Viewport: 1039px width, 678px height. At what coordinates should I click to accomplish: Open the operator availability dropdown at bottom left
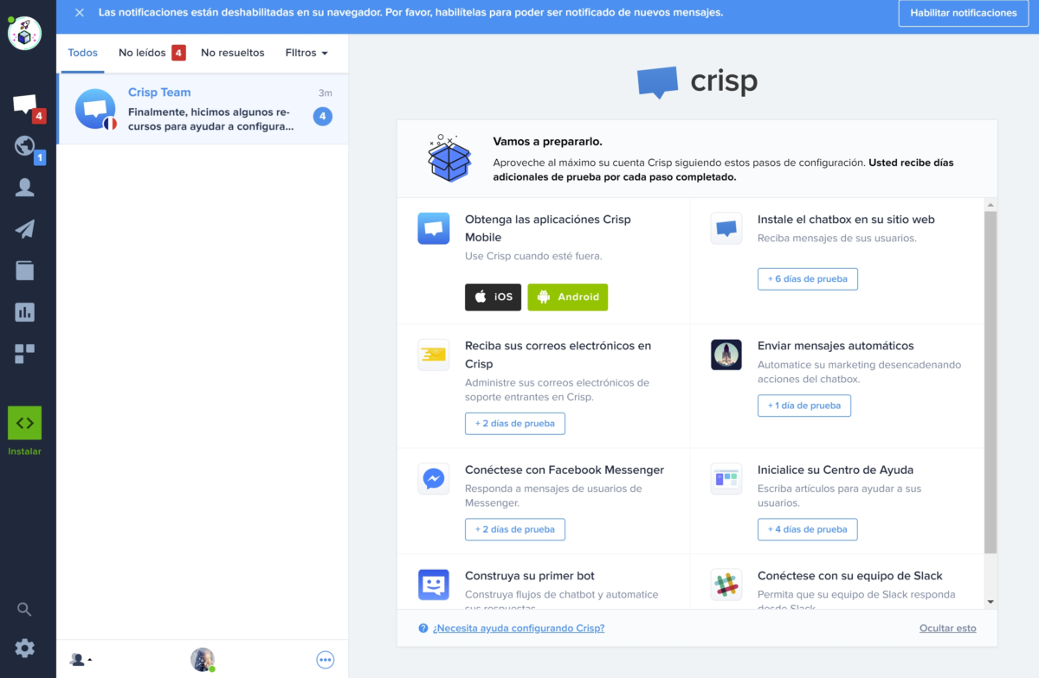(81, 660)
